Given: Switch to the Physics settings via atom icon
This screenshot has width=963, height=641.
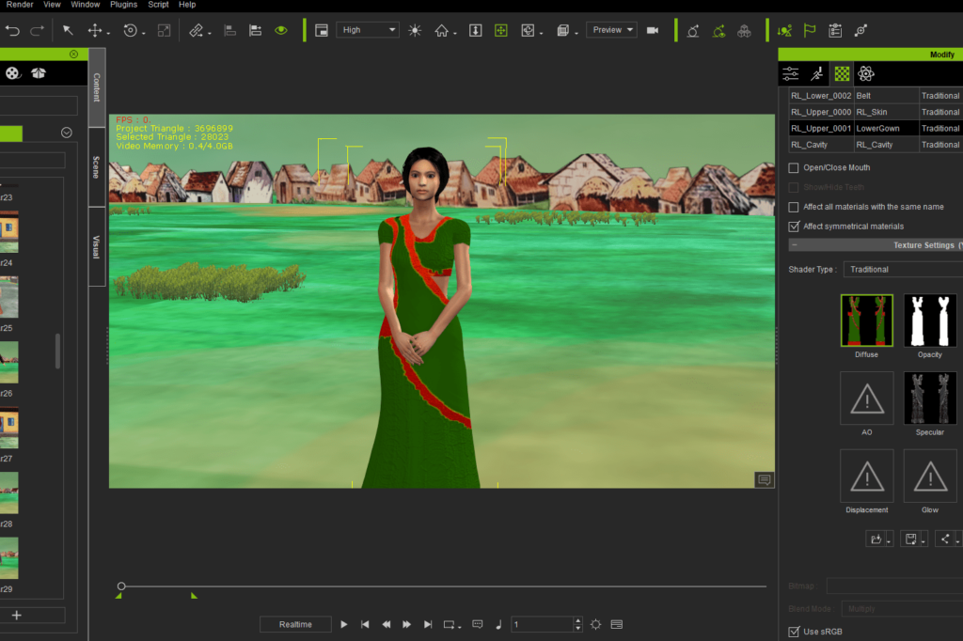Looking at the screenshot, I should point(866,73).
